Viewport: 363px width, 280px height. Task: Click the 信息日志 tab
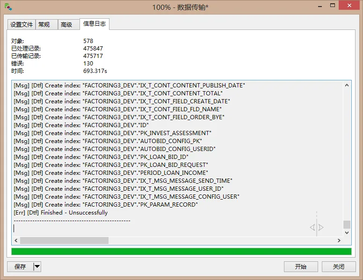[94, 24]
